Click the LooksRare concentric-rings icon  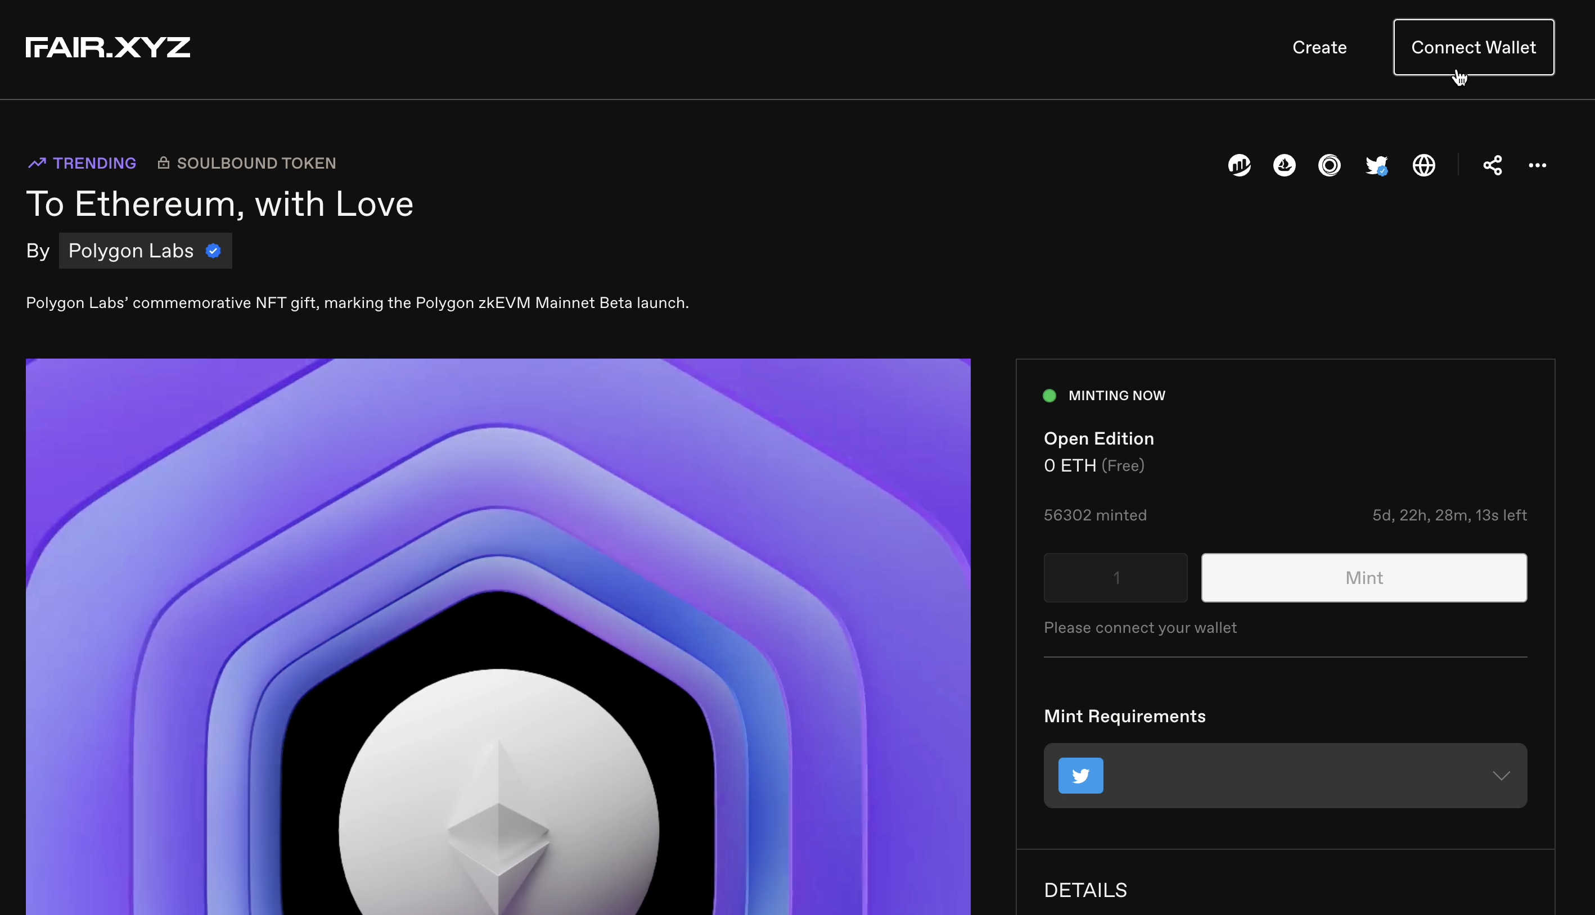(x=1329, y=165)
